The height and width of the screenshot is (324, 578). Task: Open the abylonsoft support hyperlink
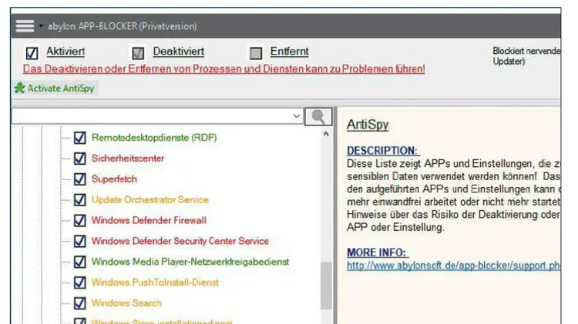[453, 266]
